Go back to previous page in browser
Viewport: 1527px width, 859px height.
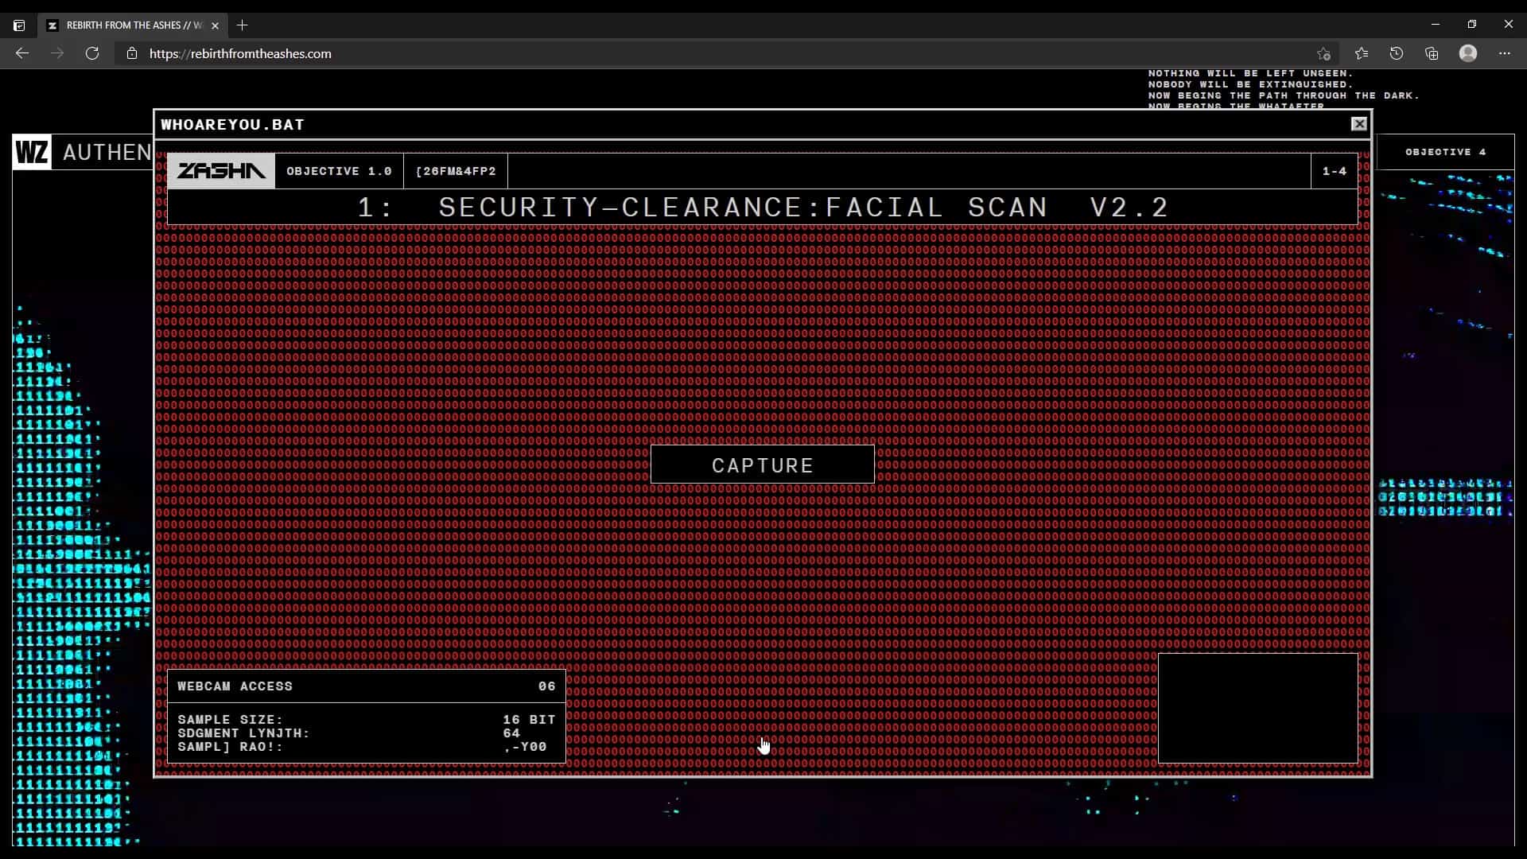click(x=22, y=53)
